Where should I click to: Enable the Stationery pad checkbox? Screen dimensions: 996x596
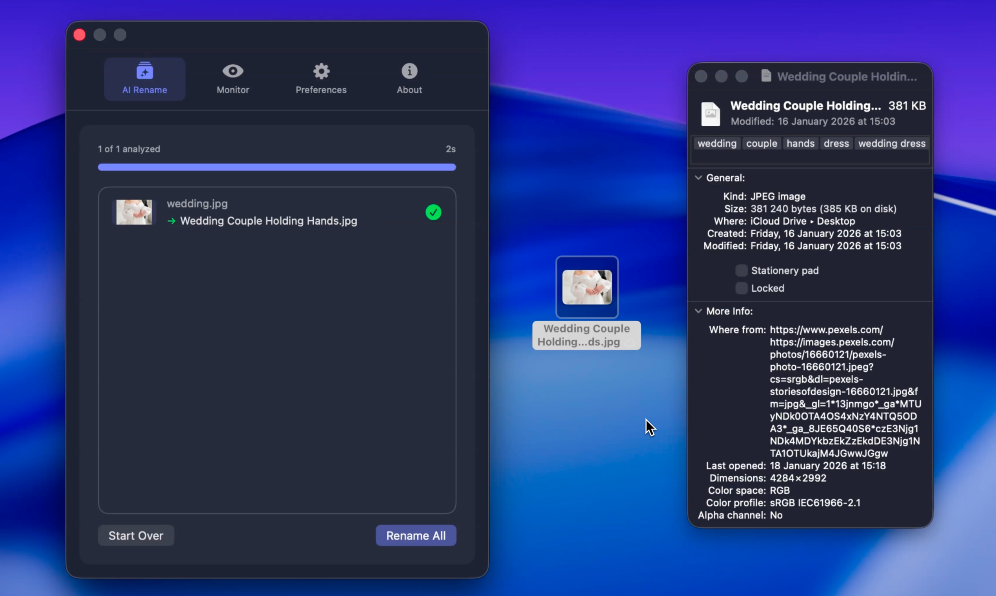point(741,270)
